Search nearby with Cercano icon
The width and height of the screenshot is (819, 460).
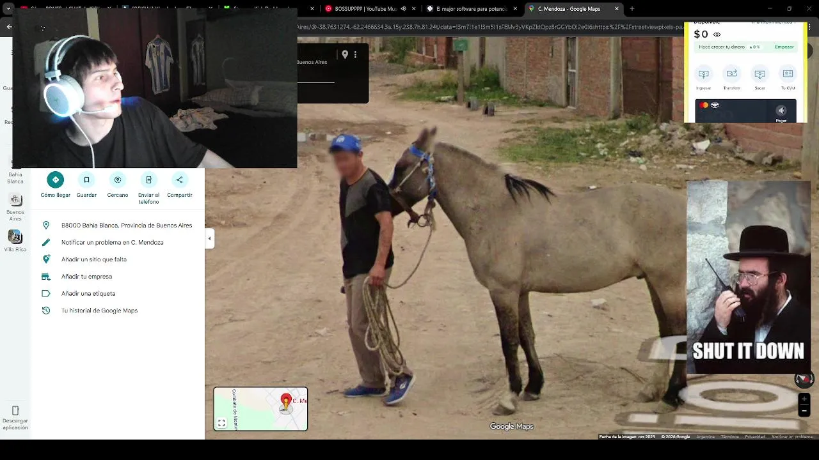coord(118,180)
